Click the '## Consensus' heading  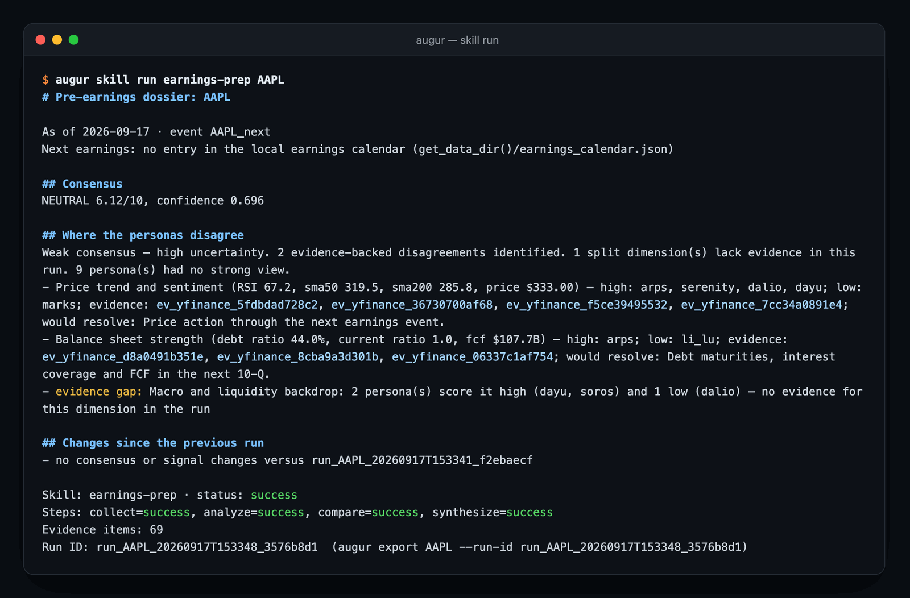tap(82, 184)
